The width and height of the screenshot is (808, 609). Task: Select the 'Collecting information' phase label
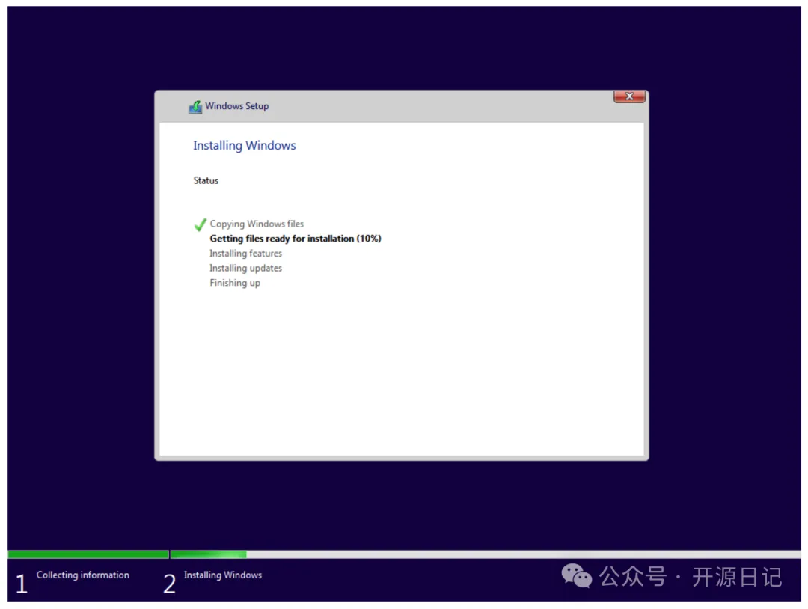pyautogui.click(x=83, y=575)
